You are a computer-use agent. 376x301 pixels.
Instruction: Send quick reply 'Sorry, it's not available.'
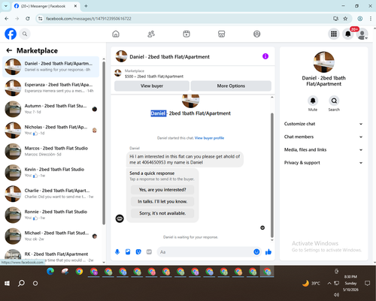pyautogui.click(x=162, y=213)
